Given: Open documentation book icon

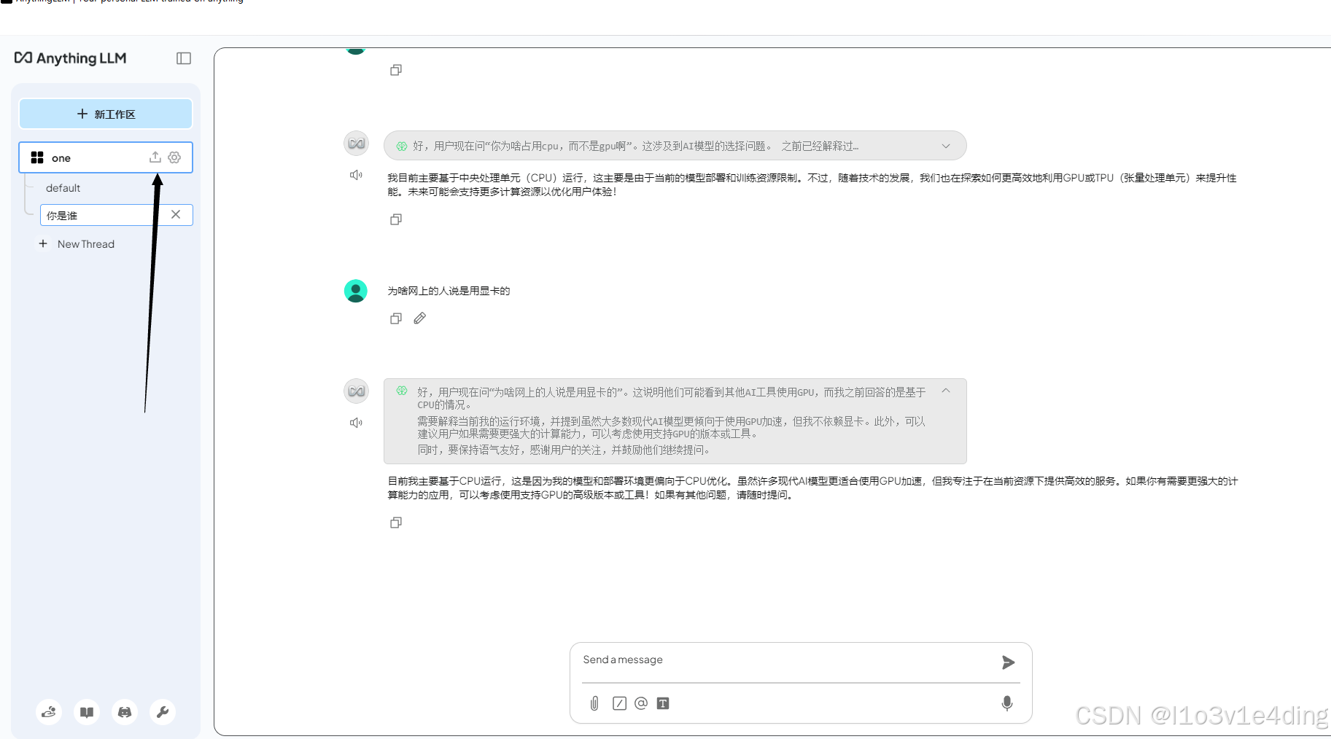Looking at the screenshot, I should point(87,712).
